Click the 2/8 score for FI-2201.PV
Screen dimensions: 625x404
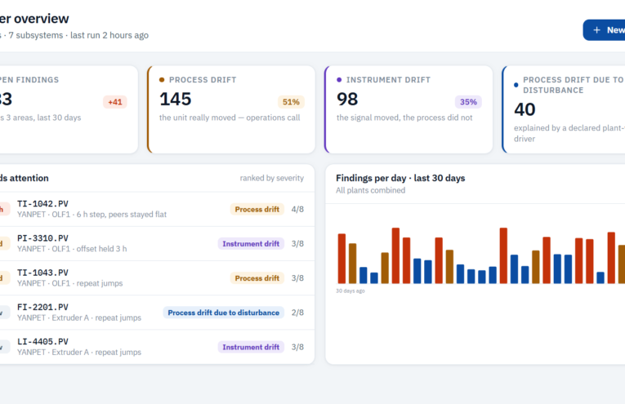[x=297, y=313]
